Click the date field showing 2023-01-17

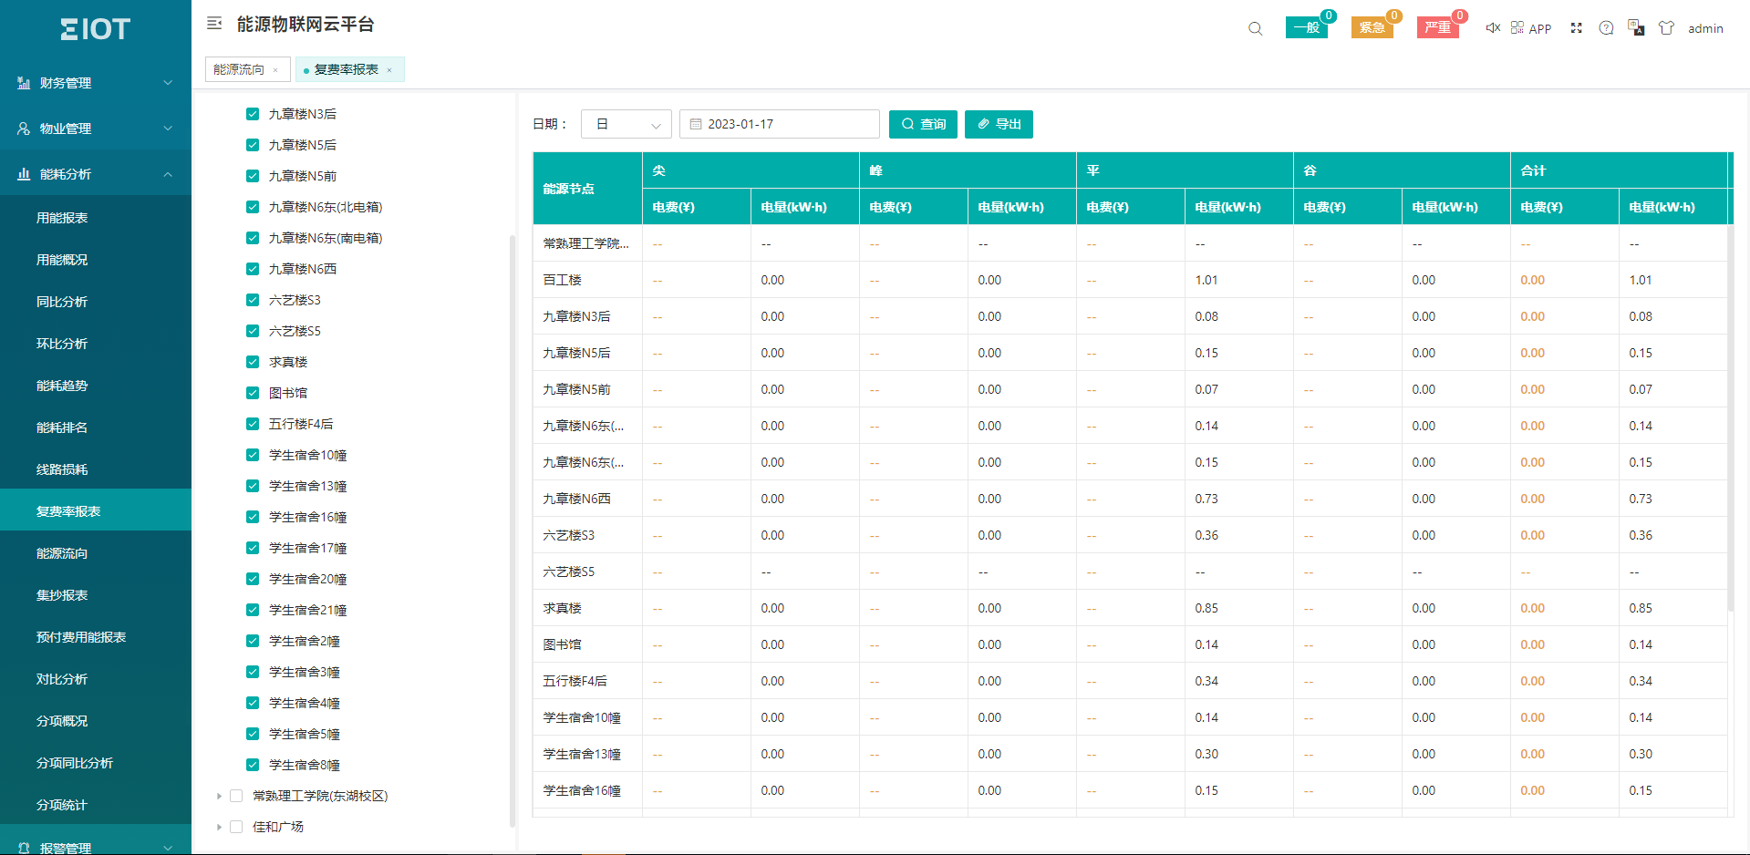point(780,124)
